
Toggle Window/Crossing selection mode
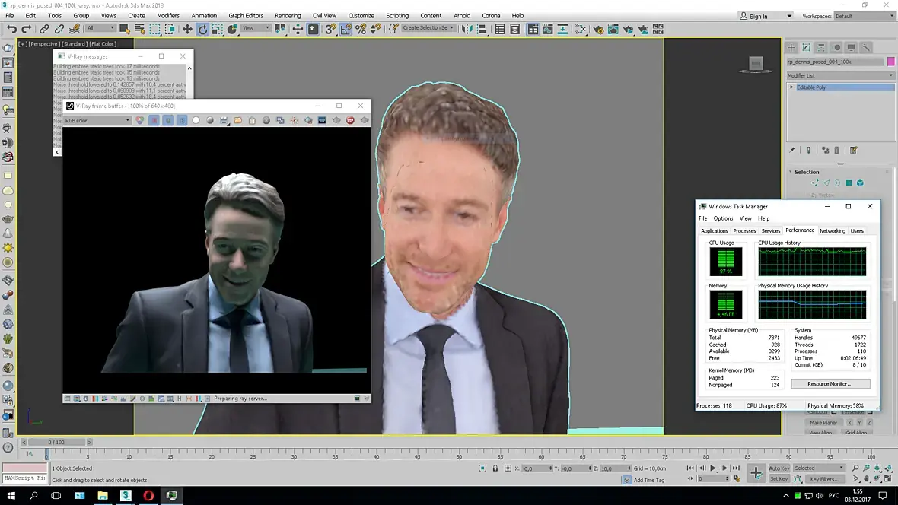click(x=170, y=29)
